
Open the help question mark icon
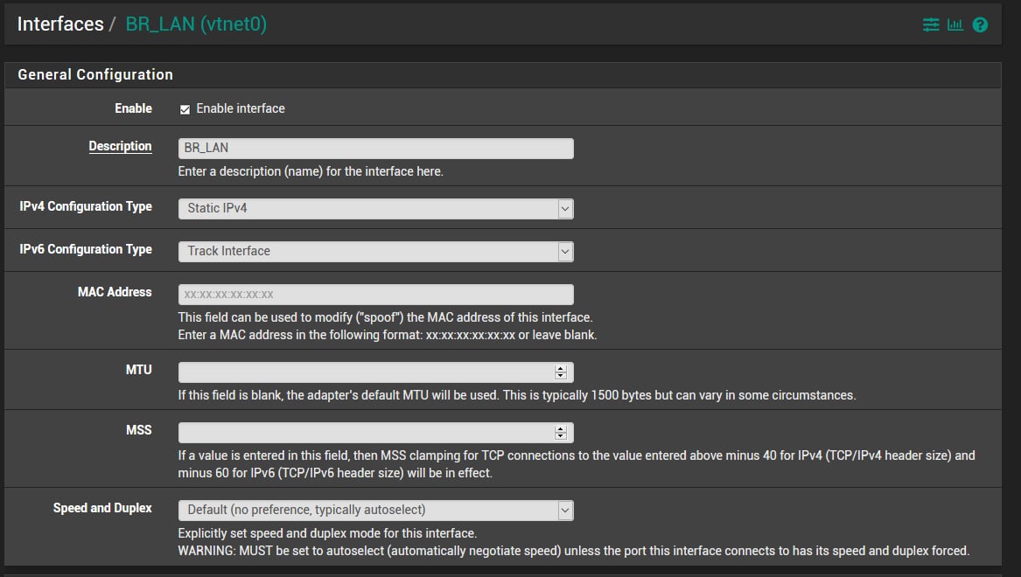pos(980,24)
